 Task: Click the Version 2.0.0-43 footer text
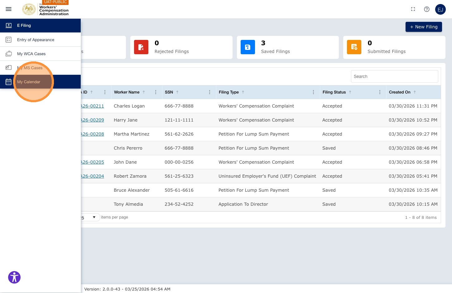click(x=127, y=289)
